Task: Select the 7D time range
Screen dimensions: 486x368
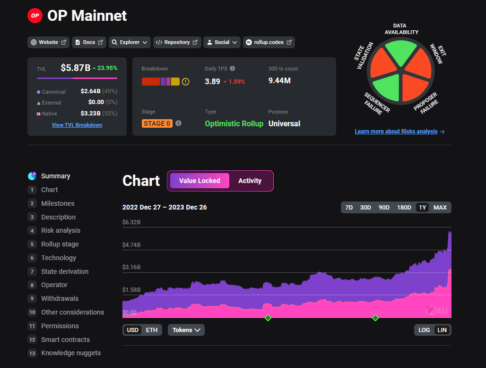Action: click(349, 207)
